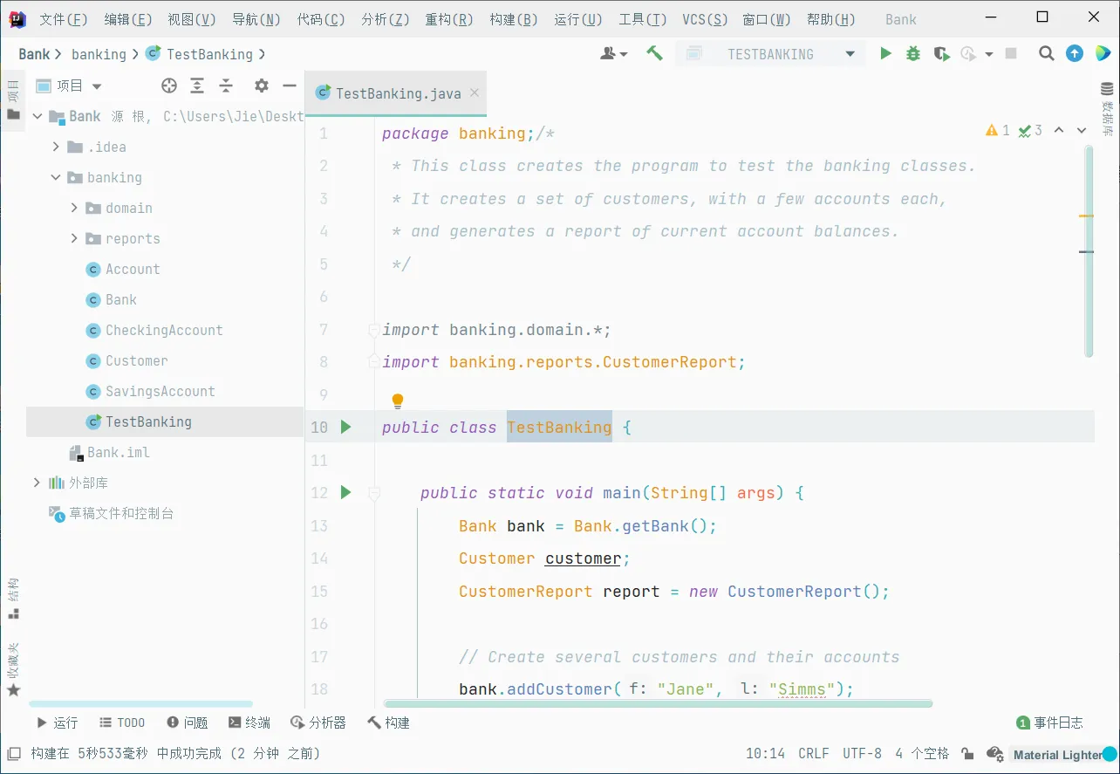
Task: Click the Expand All icon in the project panel
Action: coord(197,86)
